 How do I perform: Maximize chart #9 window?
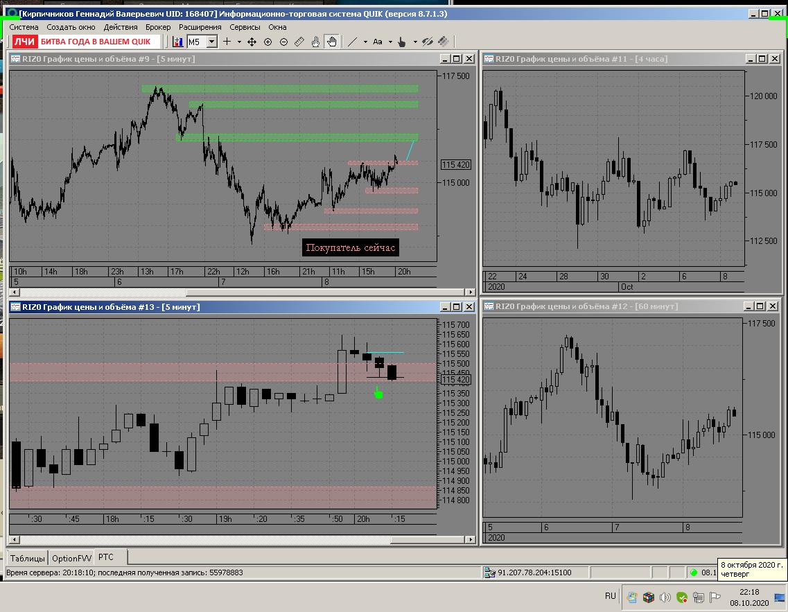pyautogui.click(x=456, y=59)
